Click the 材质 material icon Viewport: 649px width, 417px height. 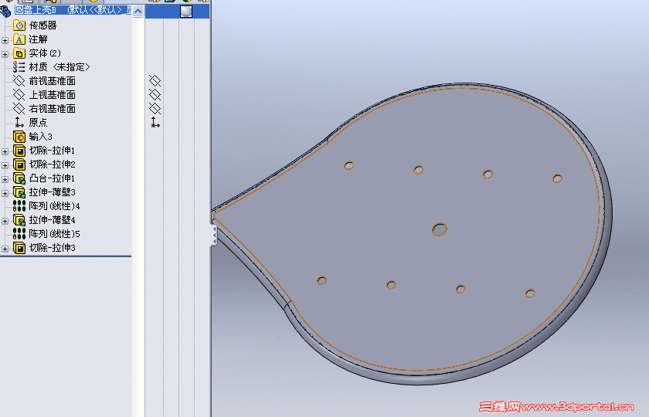pyautogui.click(x=19, y=67)
